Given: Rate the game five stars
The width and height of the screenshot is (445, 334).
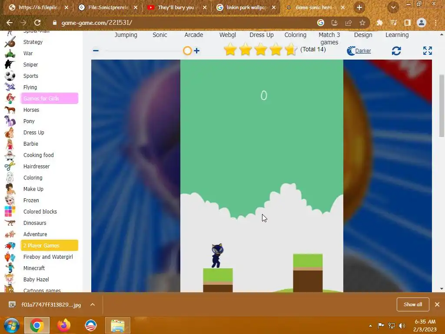Looking at the screenshot, I should tap(290, 50).
